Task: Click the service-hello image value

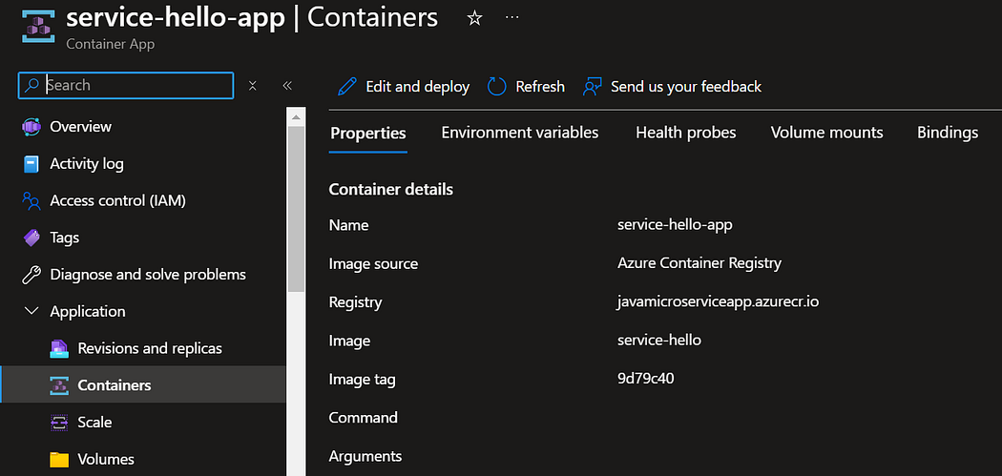Action: pos(659,340)
